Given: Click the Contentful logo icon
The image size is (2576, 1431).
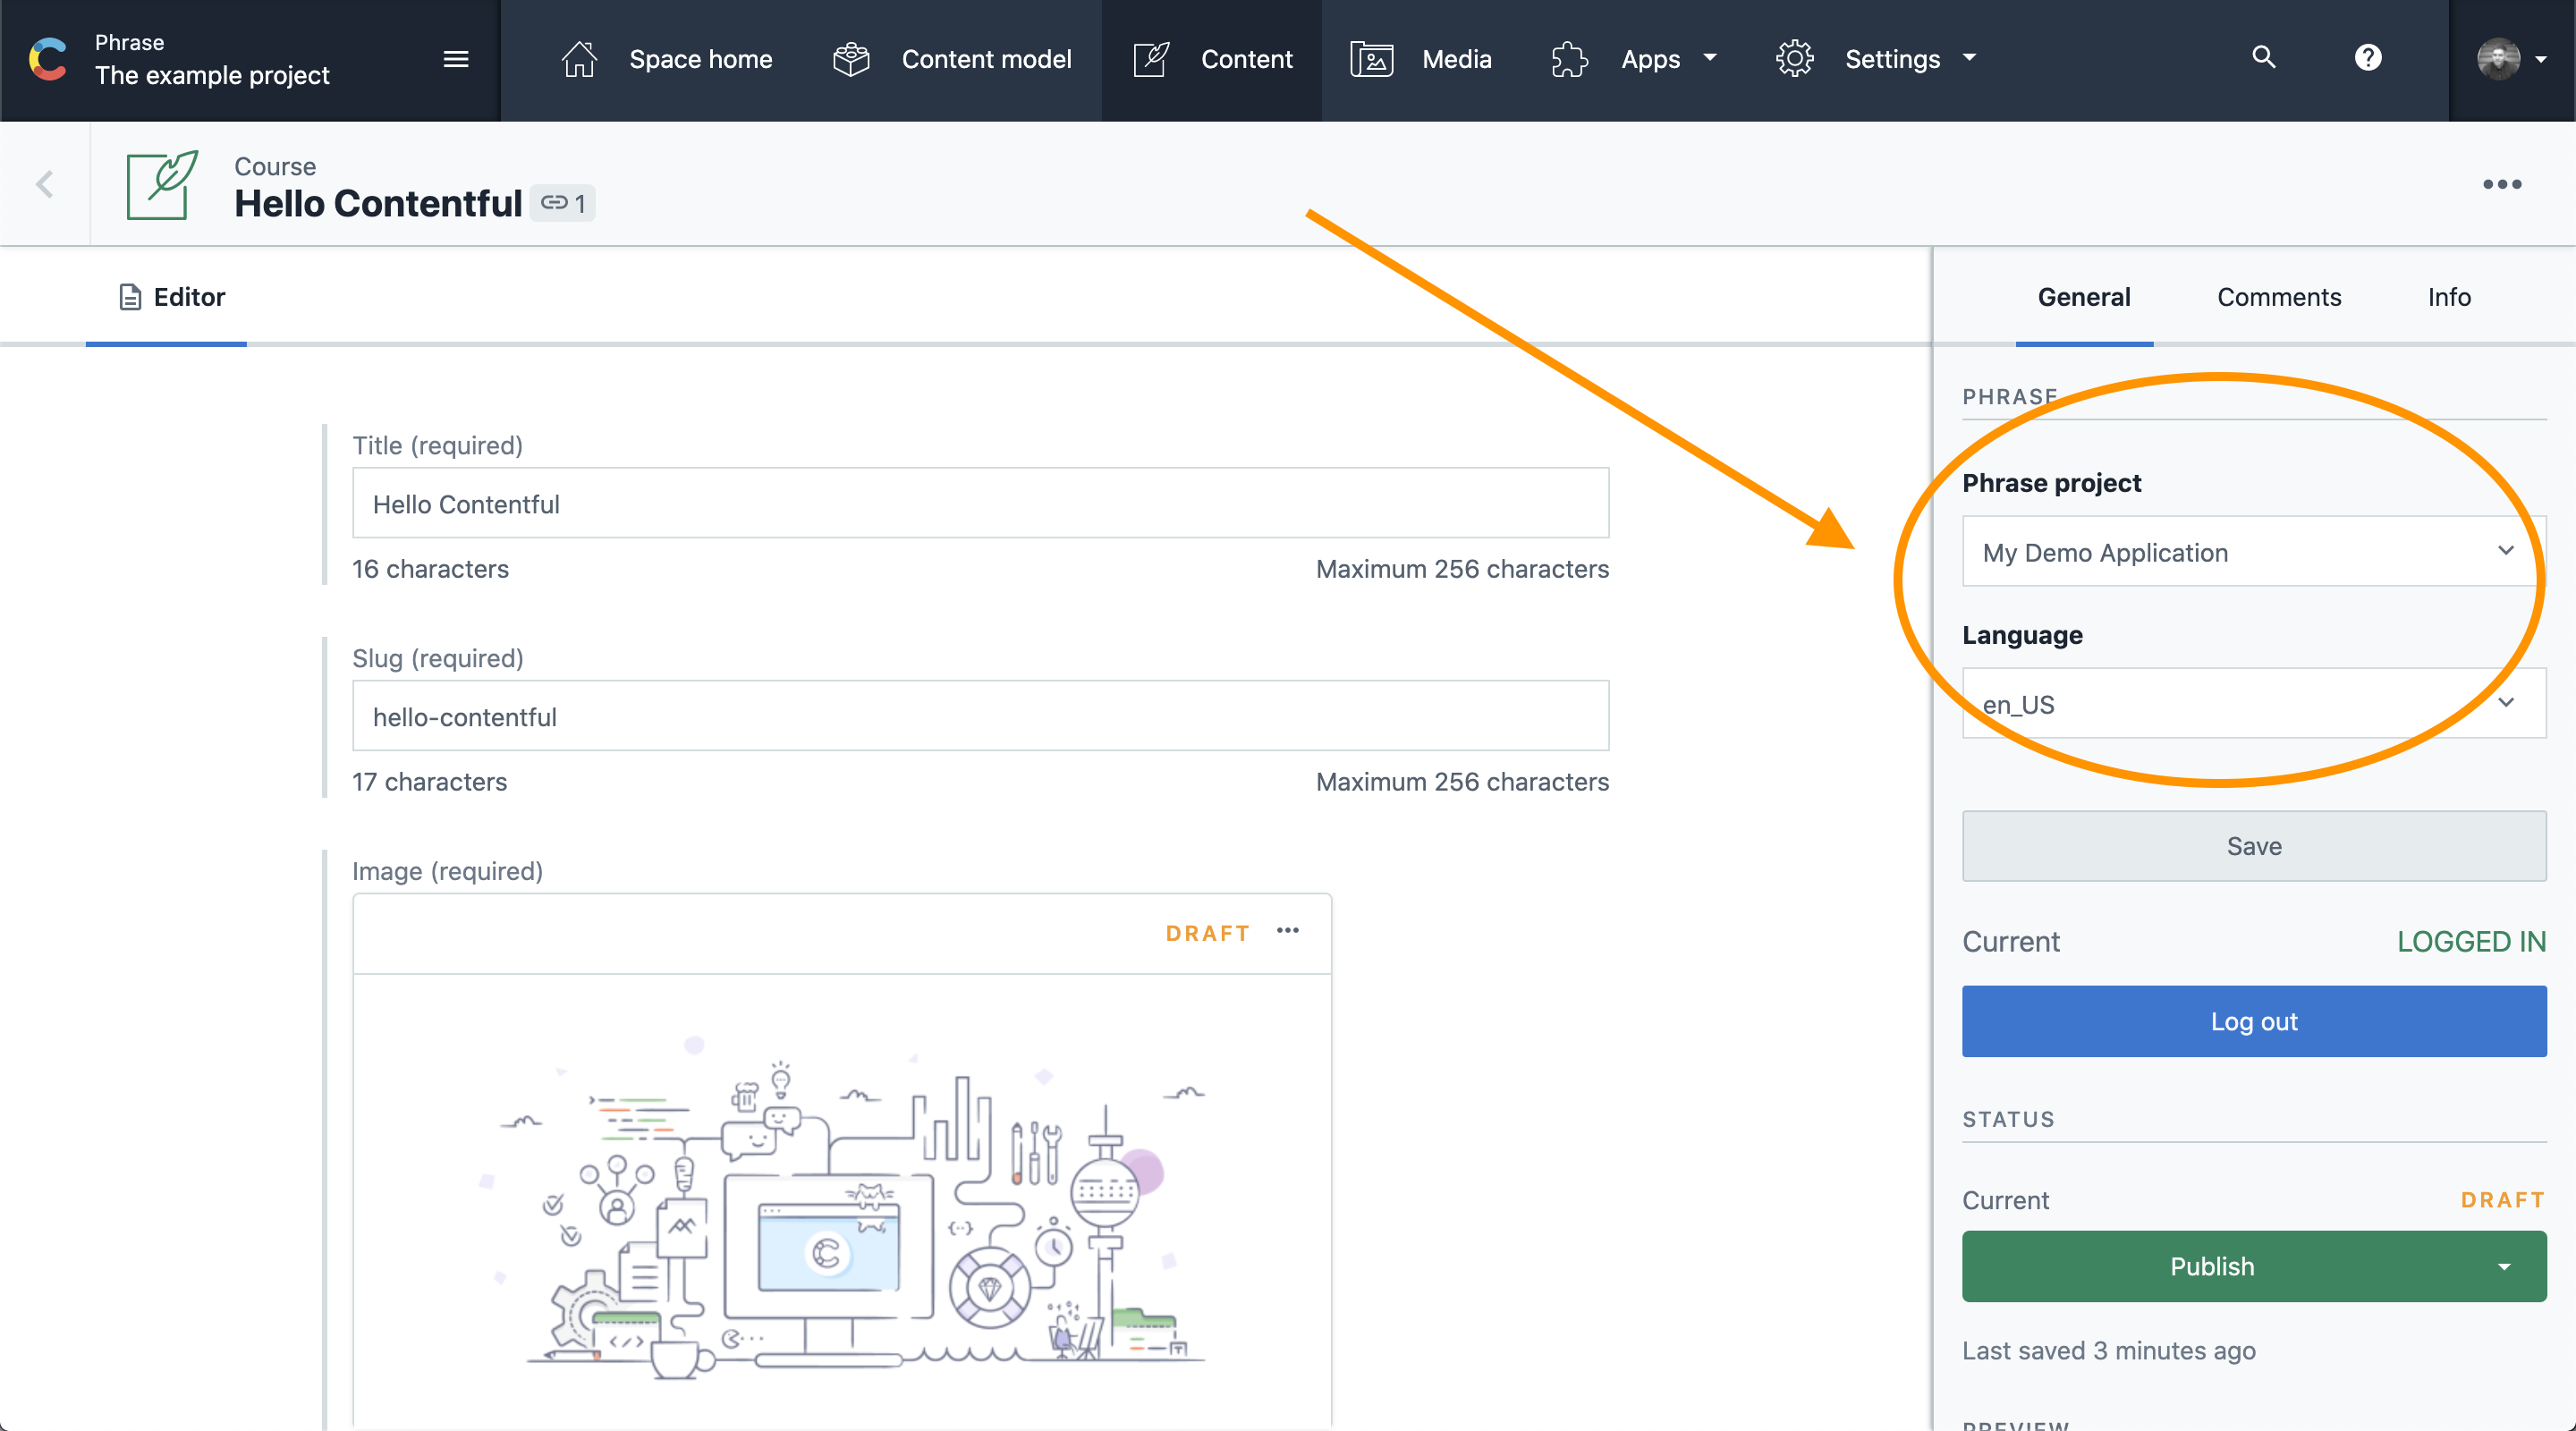Looking at the screenshot, I should (x=48, y=59).
